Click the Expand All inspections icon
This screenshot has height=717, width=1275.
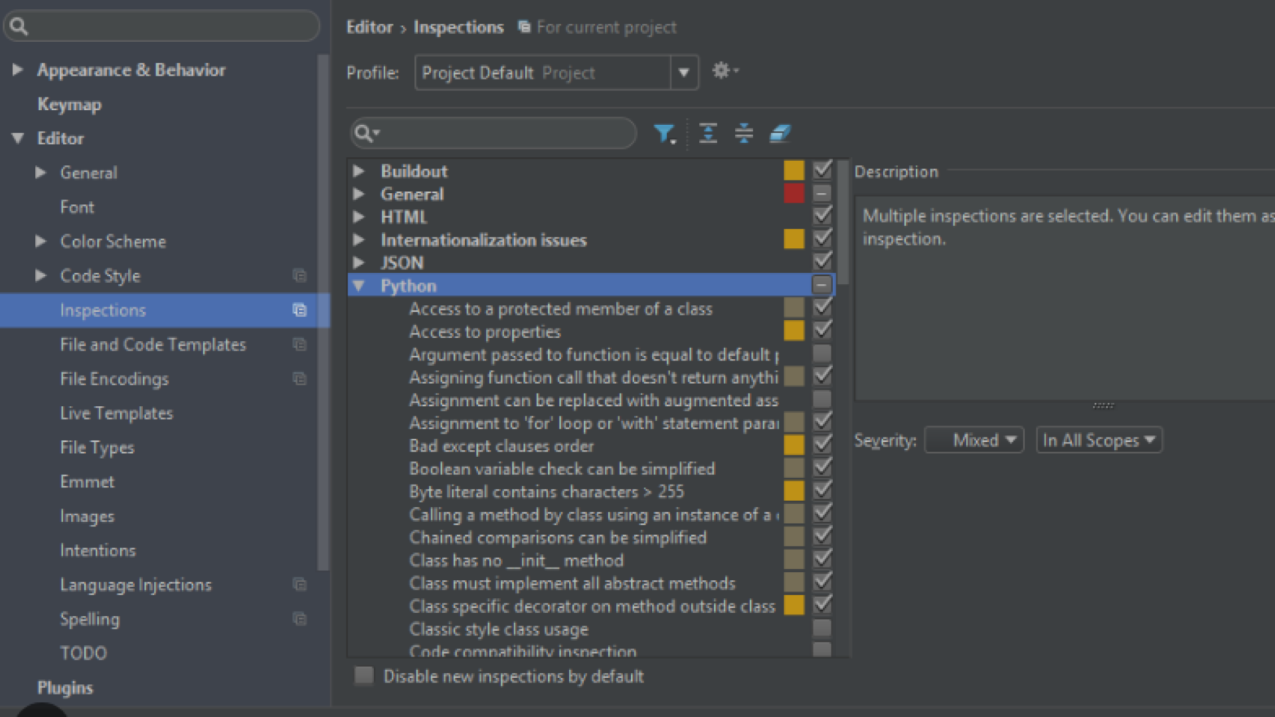[708, 134]
